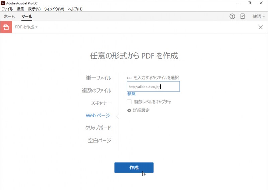Switch to the ホーム tab

click(9, 17)
